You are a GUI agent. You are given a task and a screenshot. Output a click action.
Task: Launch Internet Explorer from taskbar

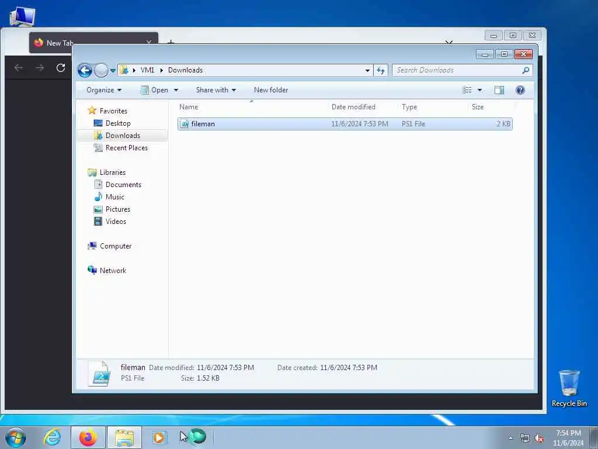[52, 437]
